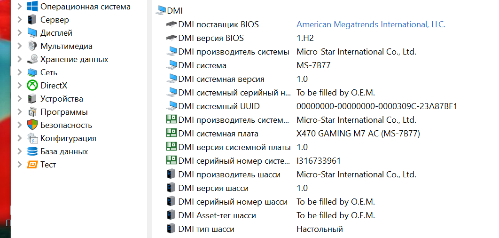
Task: Click the serial number value I316733961
Action: click(x=319, y=161)
